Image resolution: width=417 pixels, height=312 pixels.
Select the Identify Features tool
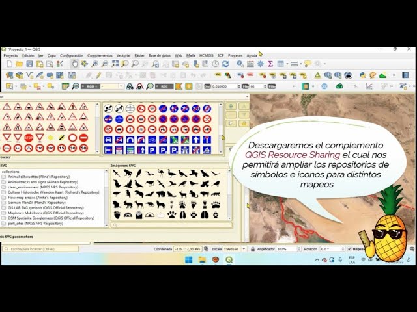pyautogui.click(x=240, y=64)
